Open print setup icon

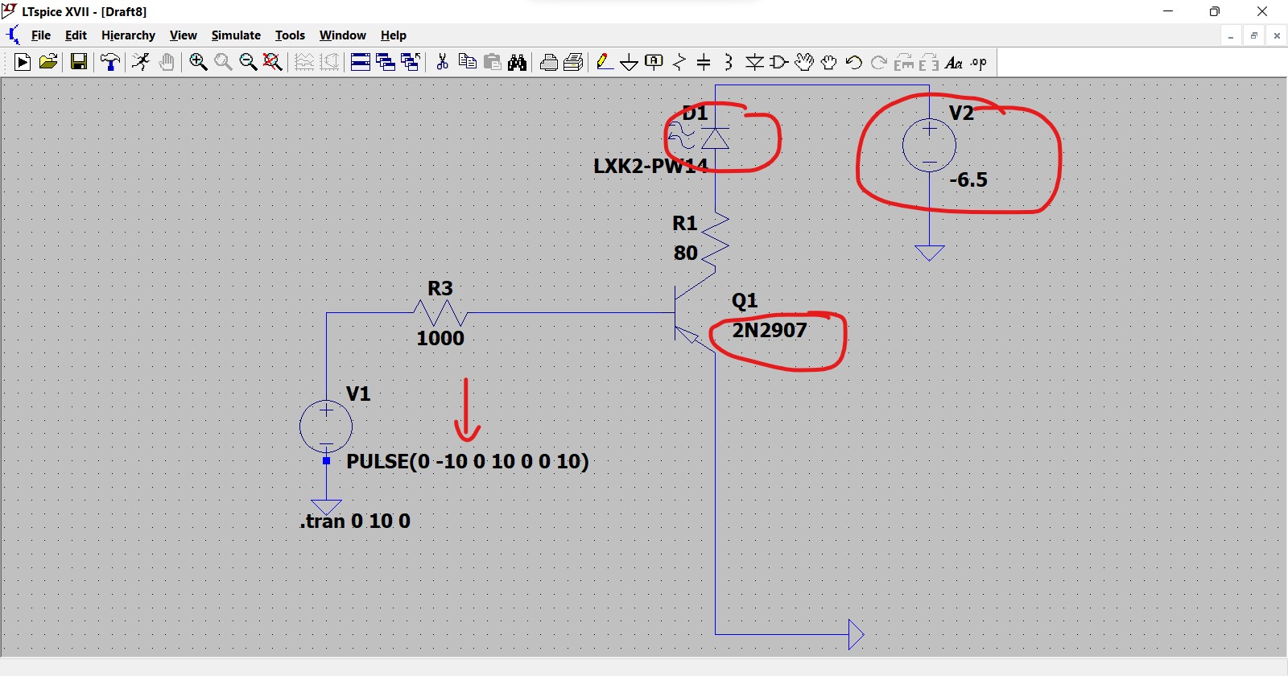(548, 62)
